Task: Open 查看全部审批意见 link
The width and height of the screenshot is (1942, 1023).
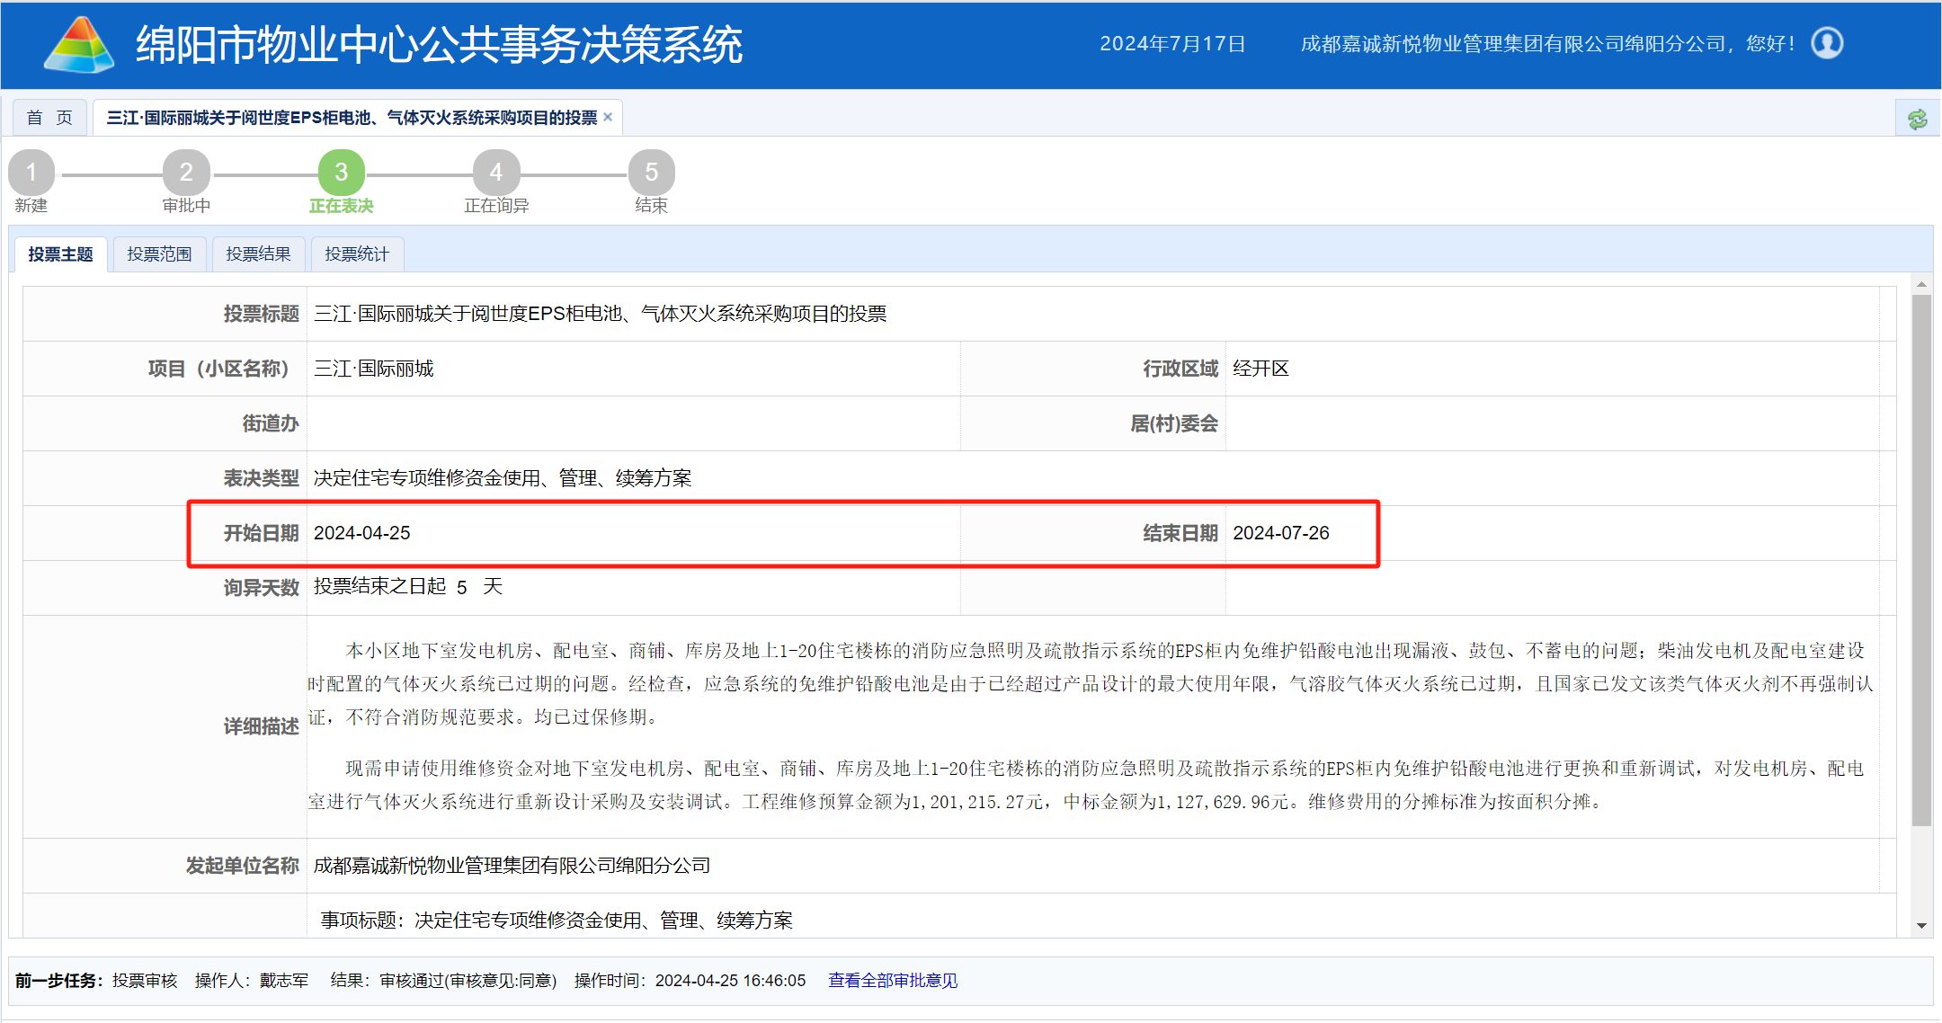Action: (892, 980)
